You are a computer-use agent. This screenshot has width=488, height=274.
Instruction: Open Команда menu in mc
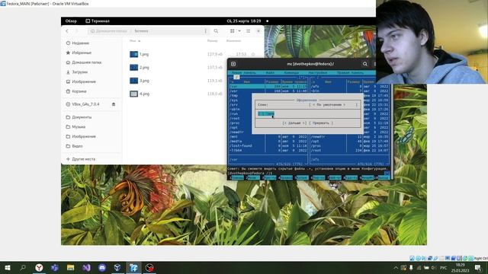tap(291, 73)
